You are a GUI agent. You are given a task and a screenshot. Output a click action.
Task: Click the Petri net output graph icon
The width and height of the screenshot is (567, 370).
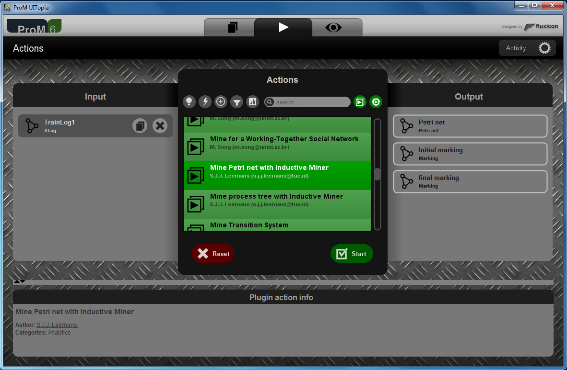click(x=406, y=126)
